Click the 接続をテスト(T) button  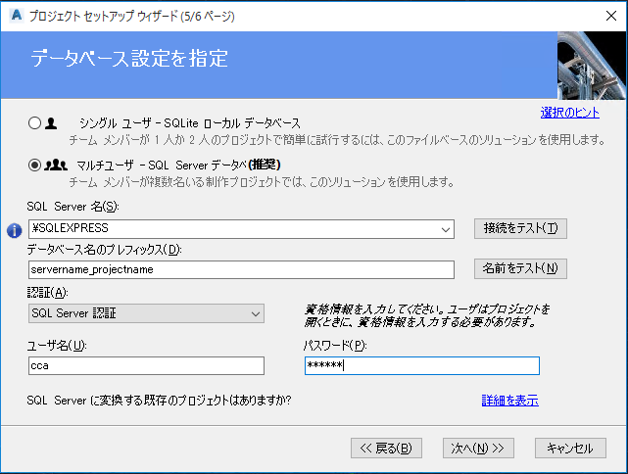coord(520,228)
